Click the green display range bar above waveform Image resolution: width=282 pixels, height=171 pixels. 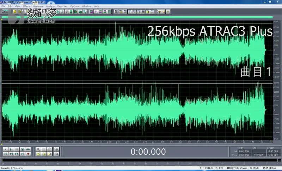point(137,17)
